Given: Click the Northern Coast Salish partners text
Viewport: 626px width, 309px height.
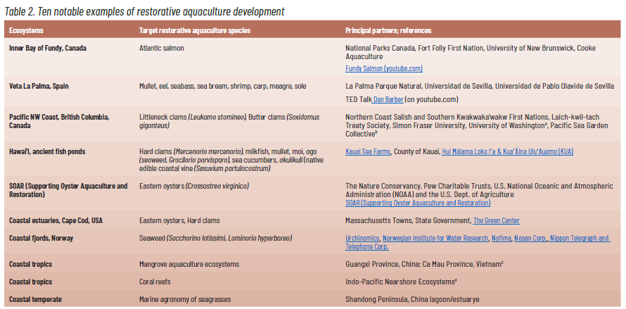Looking at the screenshot, I should tap(477, 125).
